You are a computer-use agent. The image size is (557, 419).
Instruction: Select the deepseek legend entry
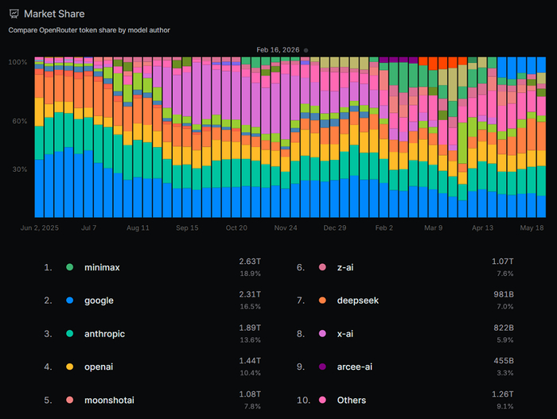tap(358, 301)
